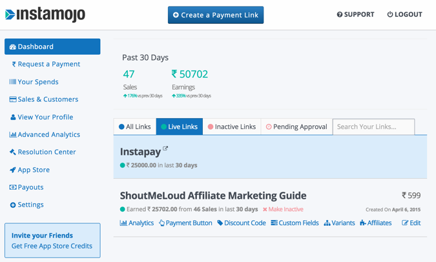
Task: Open View Your Profile
Action: (x=42, y=117)
